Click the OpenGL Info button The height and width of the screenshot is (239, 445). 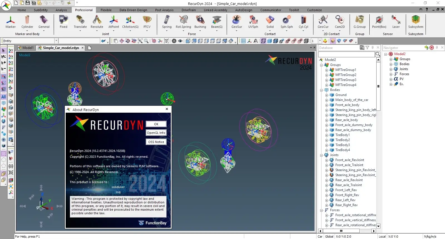[156, 133]
